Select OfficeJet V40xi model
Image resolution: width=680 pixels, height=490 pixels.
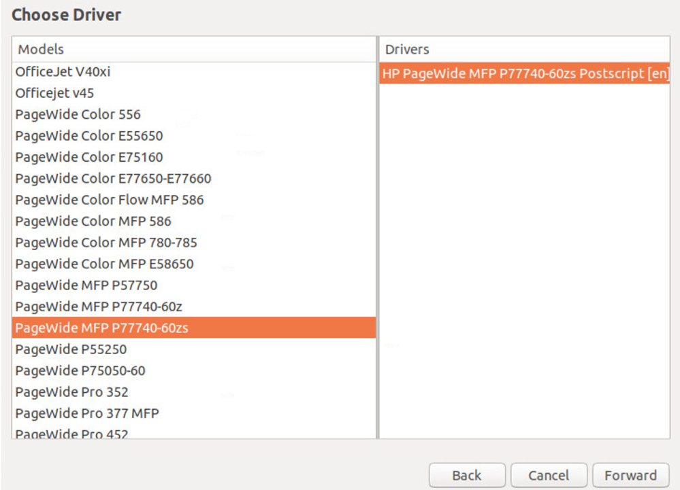pos(63,71)
